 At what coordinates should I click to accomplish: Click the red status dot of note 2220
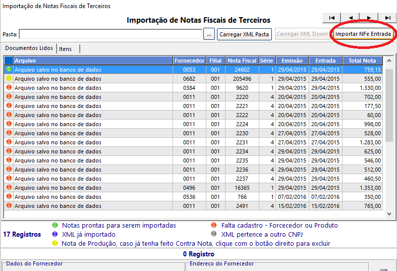coord(9,96)
